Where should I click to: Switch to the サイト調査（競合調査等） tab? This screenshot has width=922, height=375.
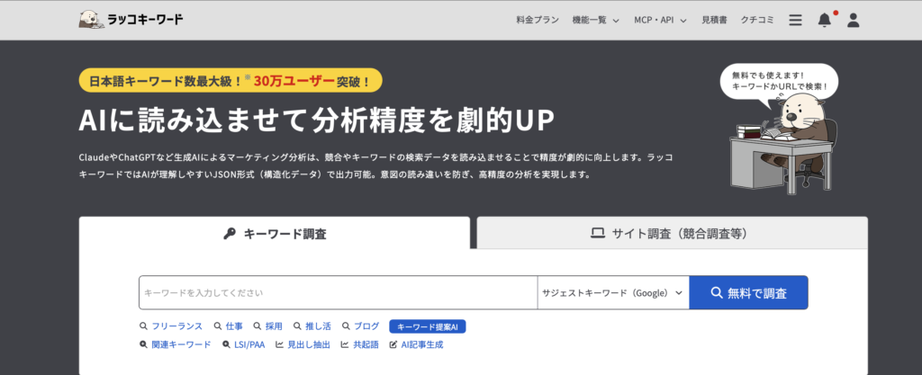(x=672, y=233)
